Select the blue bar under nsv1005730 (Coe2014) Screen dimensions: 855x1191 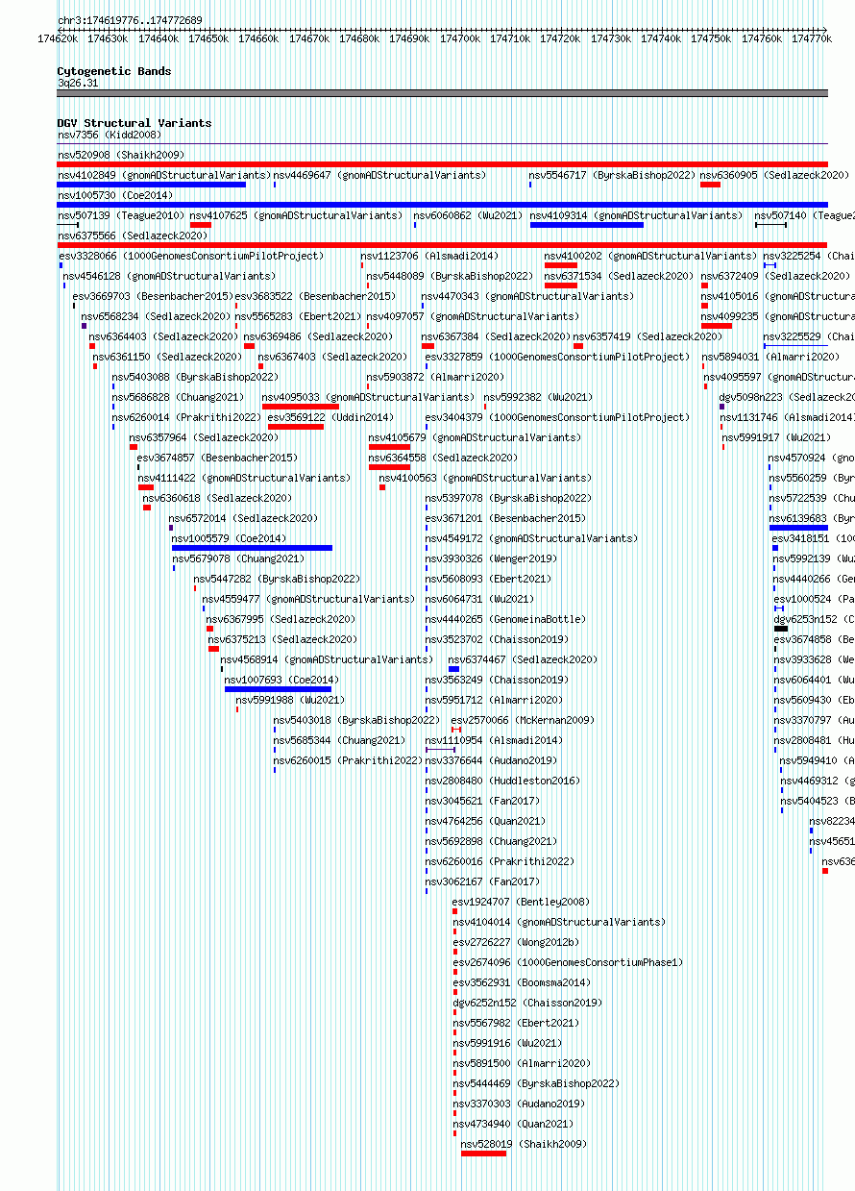(x=442, y=205)
